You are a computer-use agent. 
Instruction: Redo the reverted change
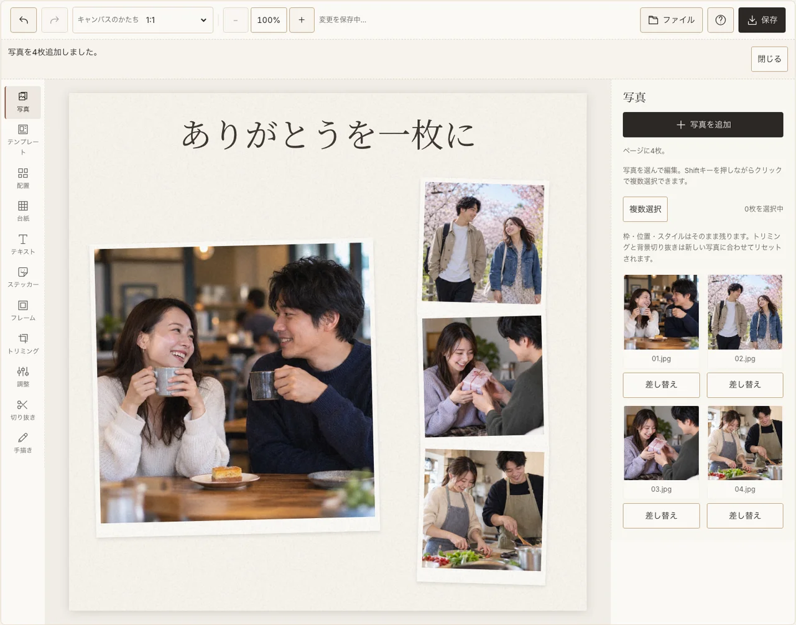(55, 20)
